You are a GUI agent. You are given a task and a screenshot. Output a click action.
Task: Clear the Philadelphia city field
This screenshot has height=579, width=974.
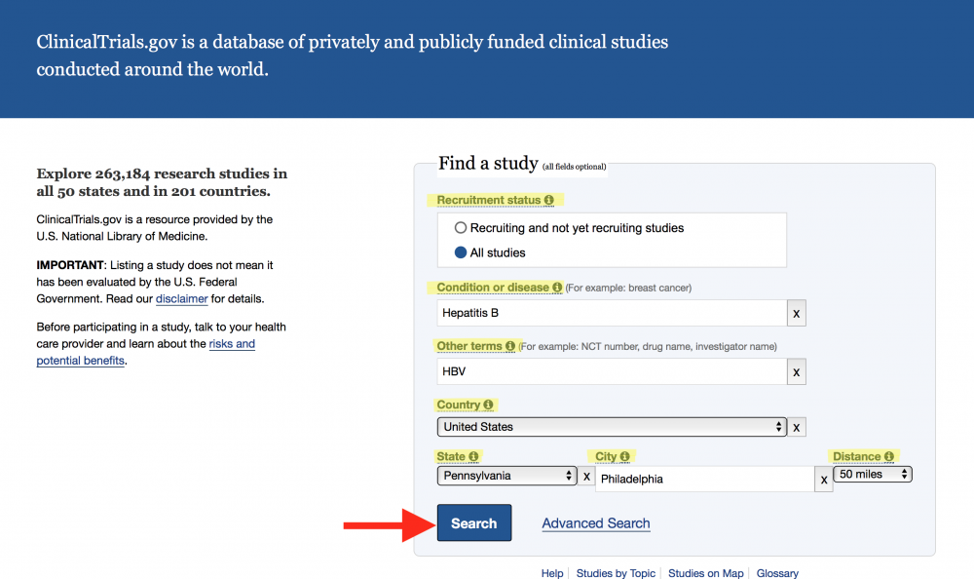tap(824, 479)
